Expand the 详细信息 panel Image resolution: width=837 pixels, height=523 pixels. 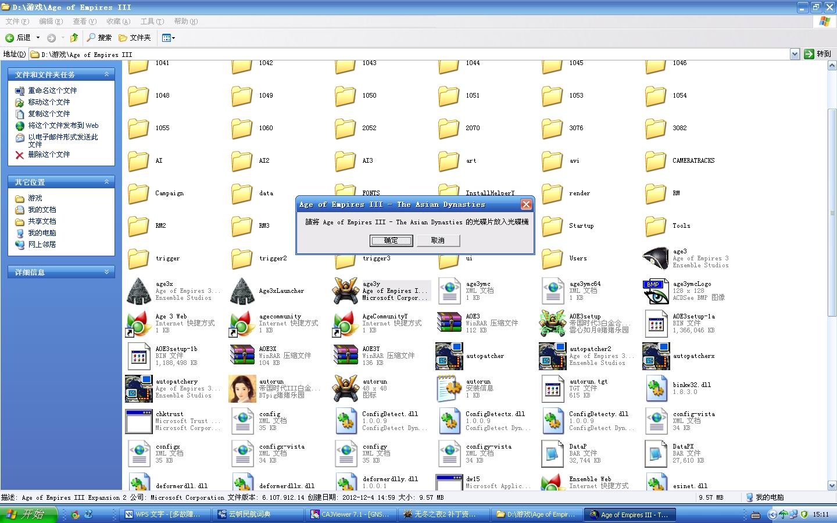click(x=106, y=272)
